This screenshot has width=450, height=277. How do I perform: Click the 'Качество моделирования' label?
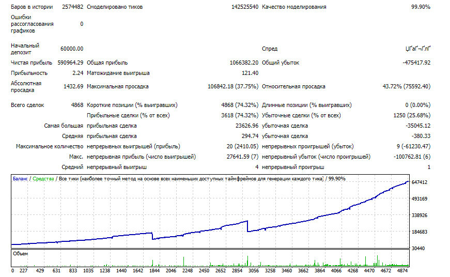(294, 7)
